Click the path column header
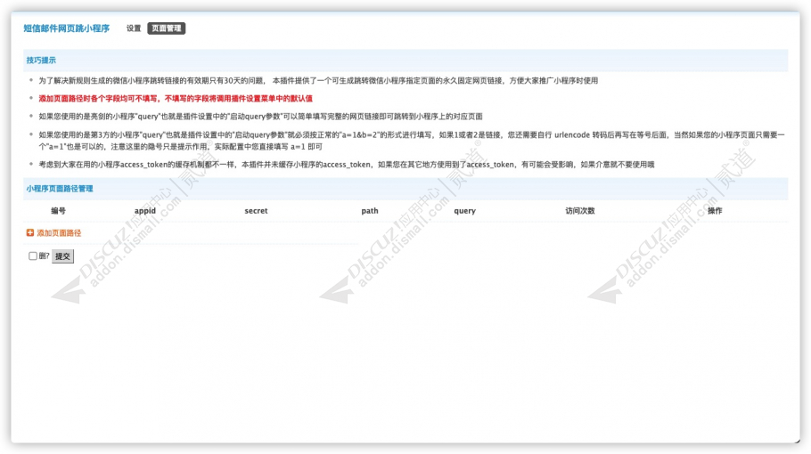Viewport: 811px width, 454px height. click(x=370, y=211)
